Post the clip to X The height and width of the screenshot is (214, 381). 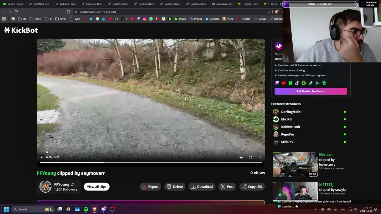(227, 187)
